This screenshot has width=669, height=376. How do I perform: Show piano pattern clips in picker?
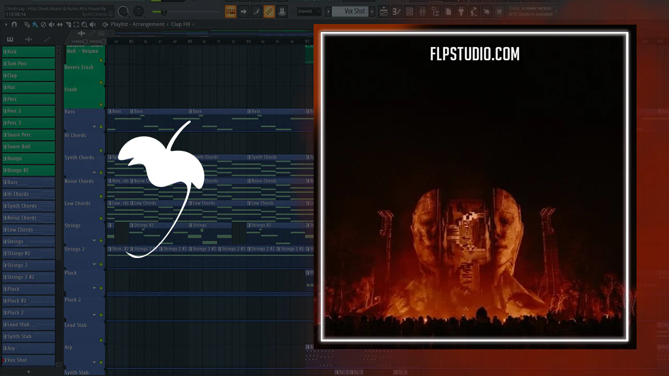[x=10, y=40]
